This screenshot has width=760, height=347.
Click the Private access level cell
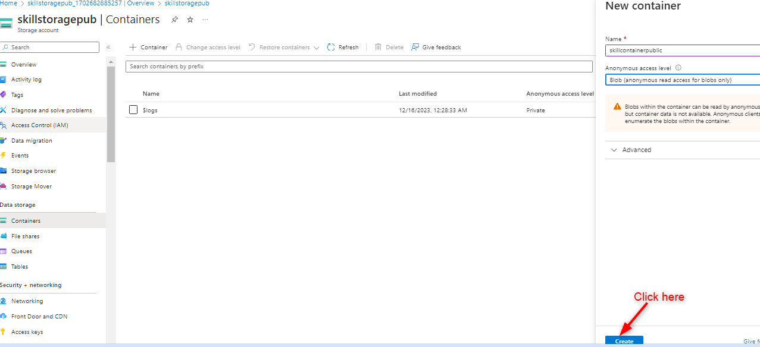coord(536,110)
